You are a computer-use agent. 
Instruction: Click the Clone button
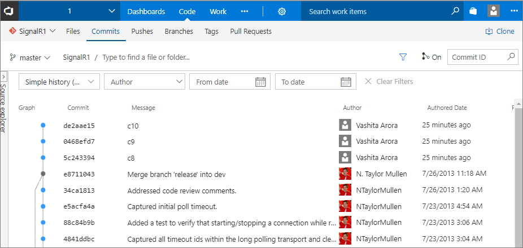tap(500, 32)
